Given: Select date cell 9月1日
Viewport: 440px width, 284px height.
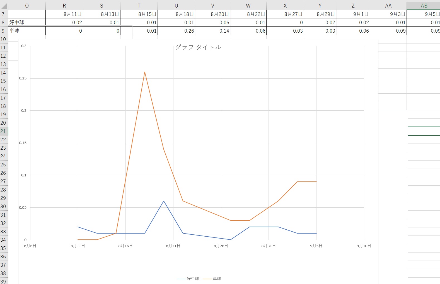Looking at the screenshot, I should (353, 14).
